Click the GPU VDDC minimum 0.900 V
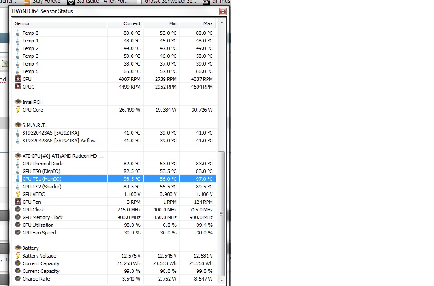This screenshot has height=286, width=434. pos(168,194)
